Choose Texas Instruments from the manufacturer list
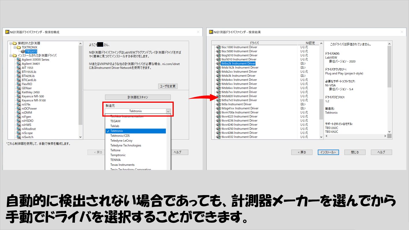 click(x=122, y=165)
